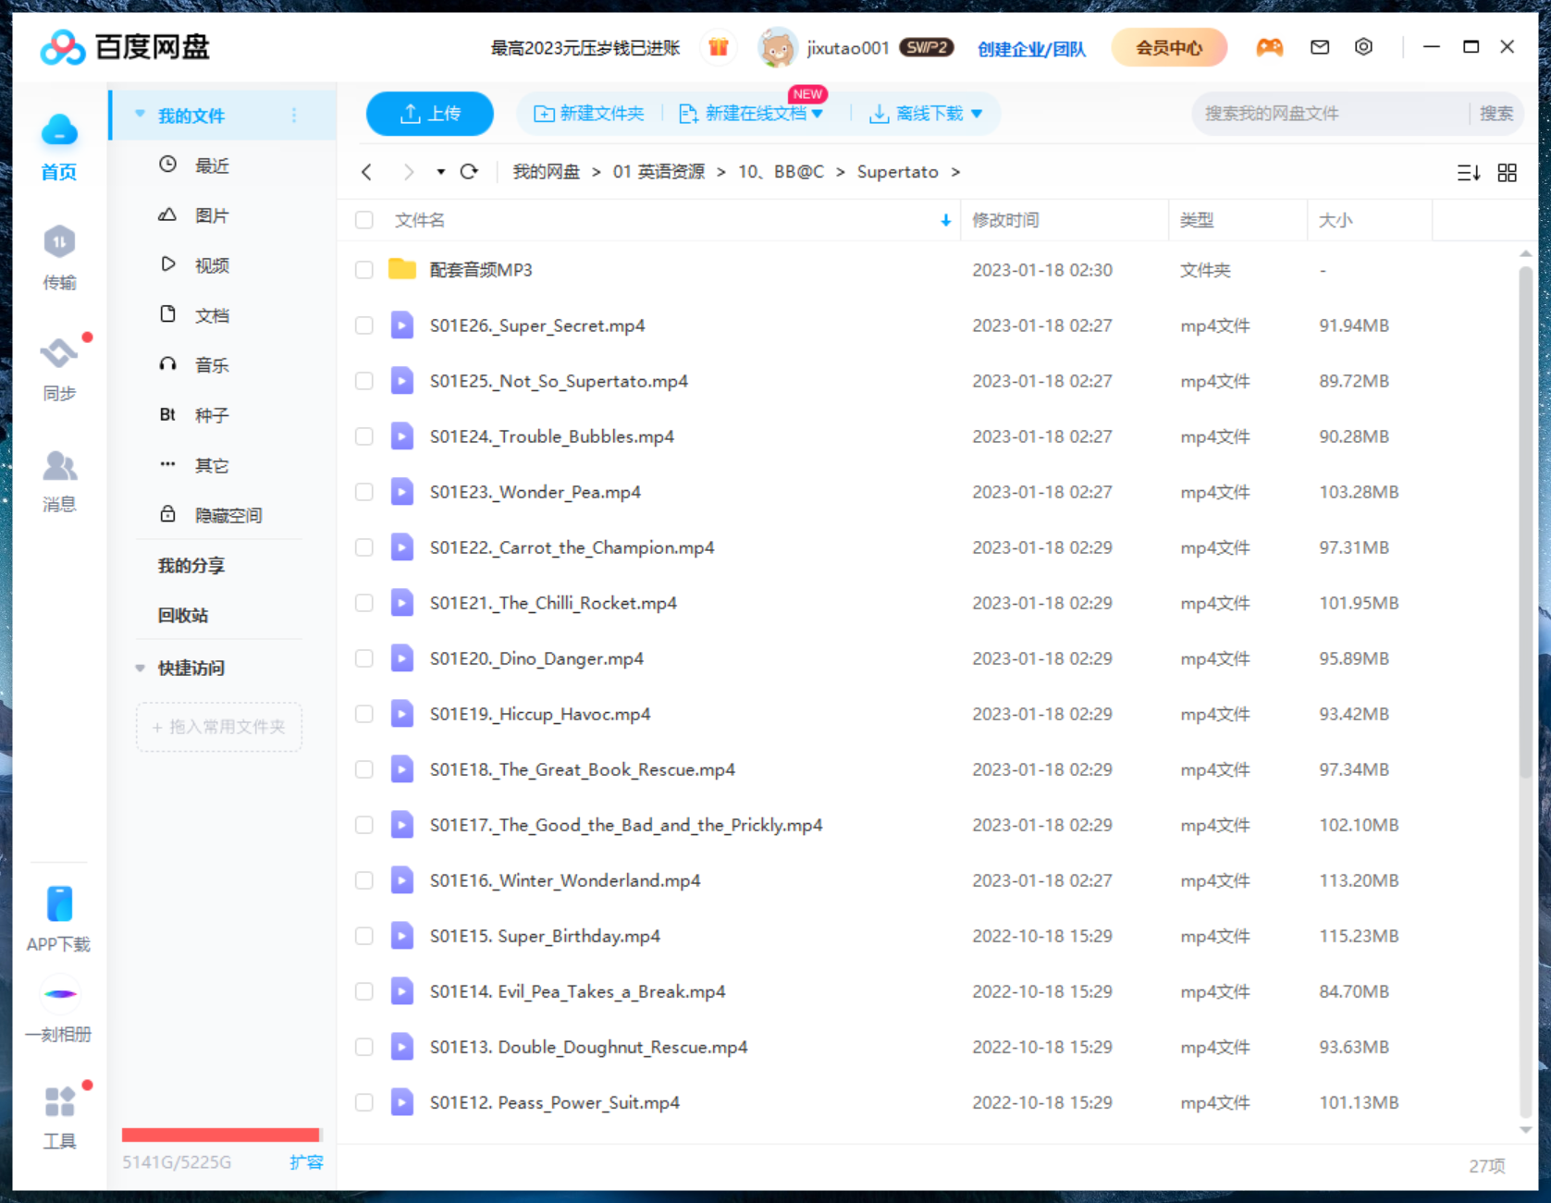Viewport: 1551px width, 1203px height.
Task: Click the Baidu Netdisk logo
Action: click(x=62, y=47)
